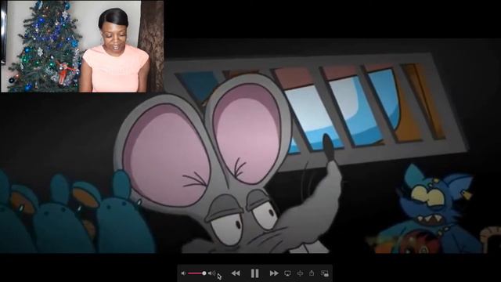Pause the playing video

click(x=254, y=273)
